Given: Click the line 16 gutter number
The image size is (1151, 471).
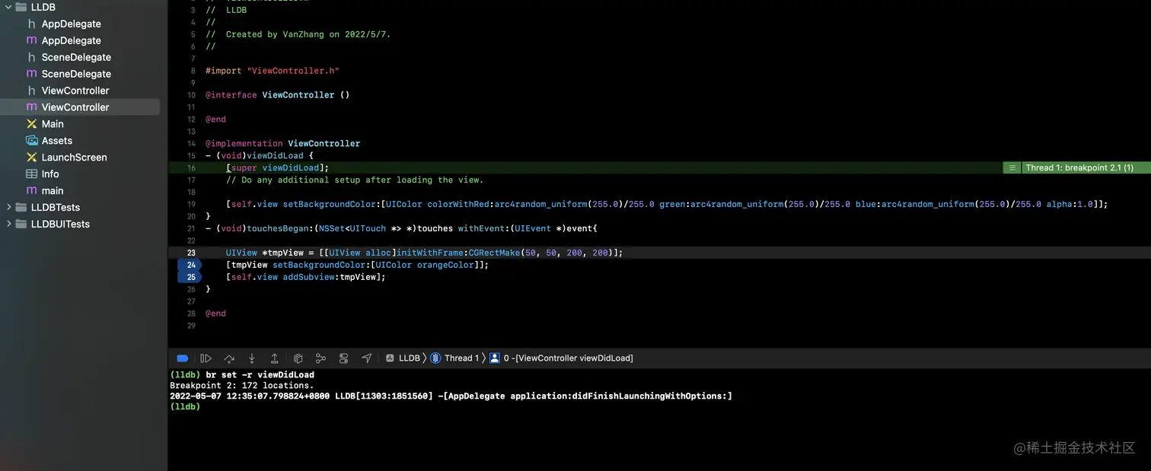Looking at the screenshot, I should [191, 167].
